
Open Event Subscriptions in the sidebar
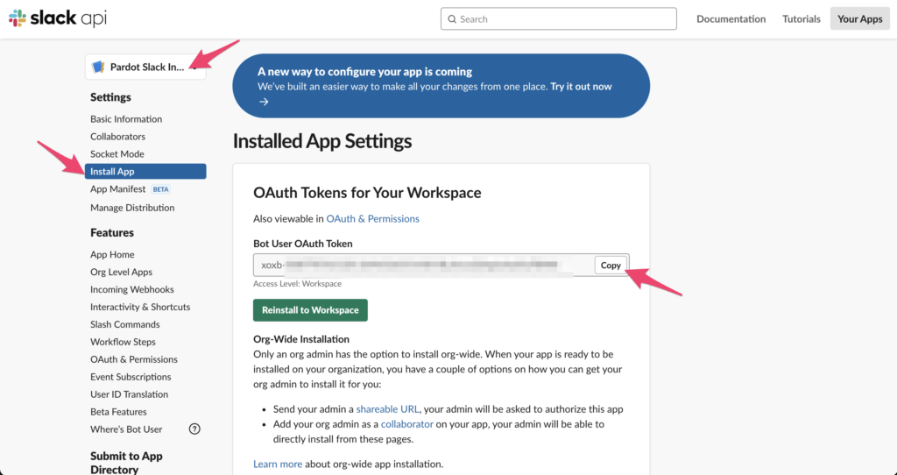click(x=131, y=377)
